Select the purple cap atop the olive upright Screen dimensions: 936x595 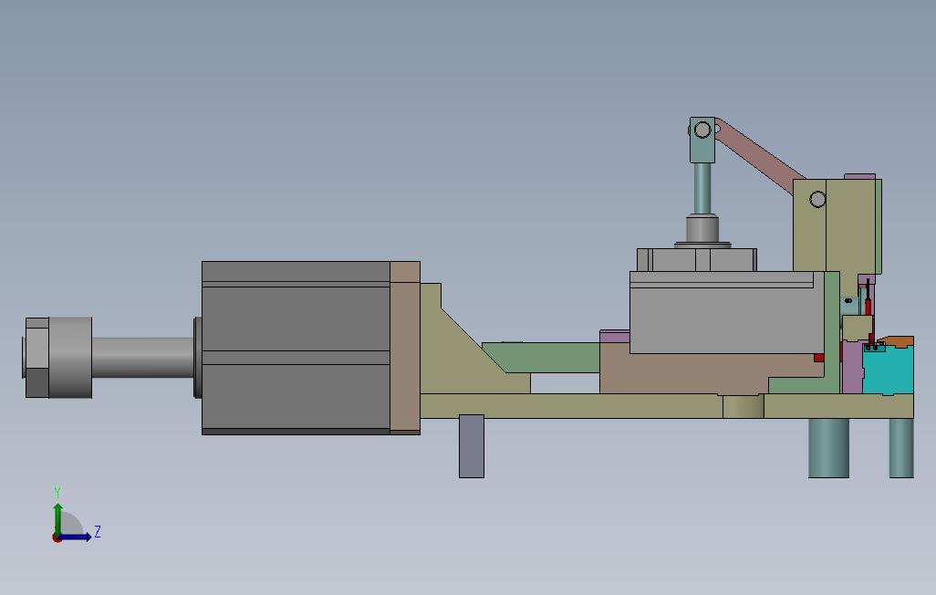[x=859, y=176]
